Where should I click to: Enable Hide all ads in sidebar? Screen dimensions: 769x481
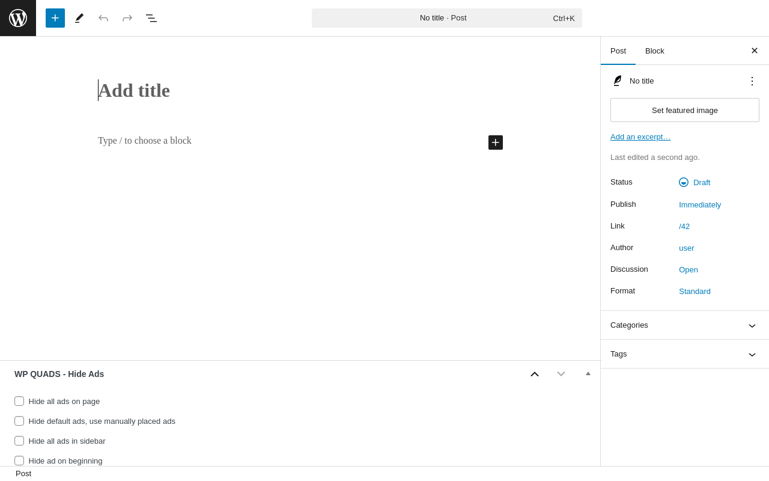point(19,441)
